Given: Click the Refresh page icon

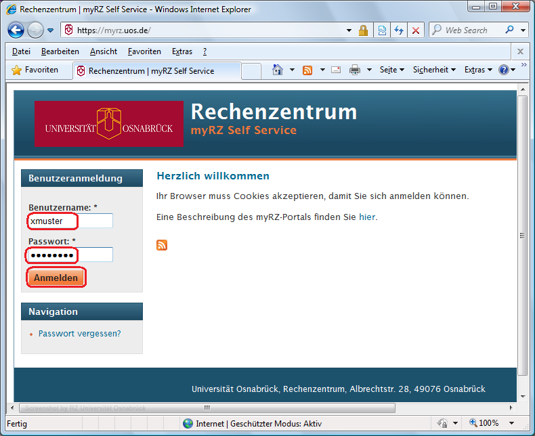Looking at the screenshot, I should (x=399, y=30).
